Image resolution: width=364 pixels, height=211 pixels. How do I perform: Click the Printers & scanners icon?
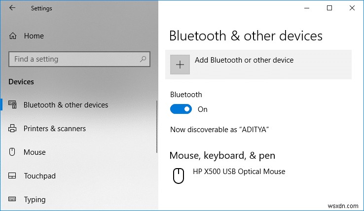click(x=13, y=129)
